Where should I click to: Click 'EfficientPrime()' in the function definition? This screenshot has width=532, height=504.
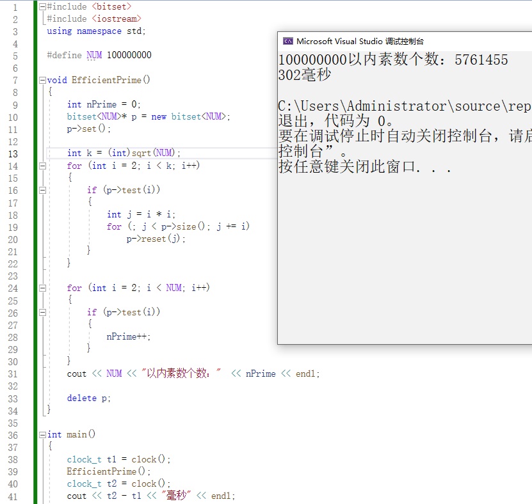pyautogui.click(x=111, y=80)
